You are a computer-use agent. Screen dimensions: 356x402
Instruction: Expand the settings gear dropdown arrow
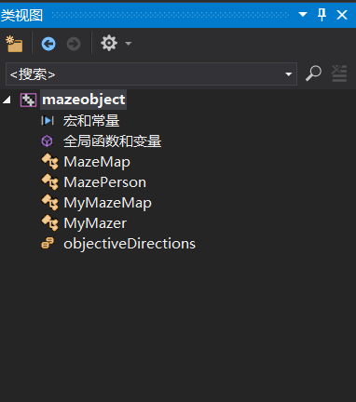point(129,44)
